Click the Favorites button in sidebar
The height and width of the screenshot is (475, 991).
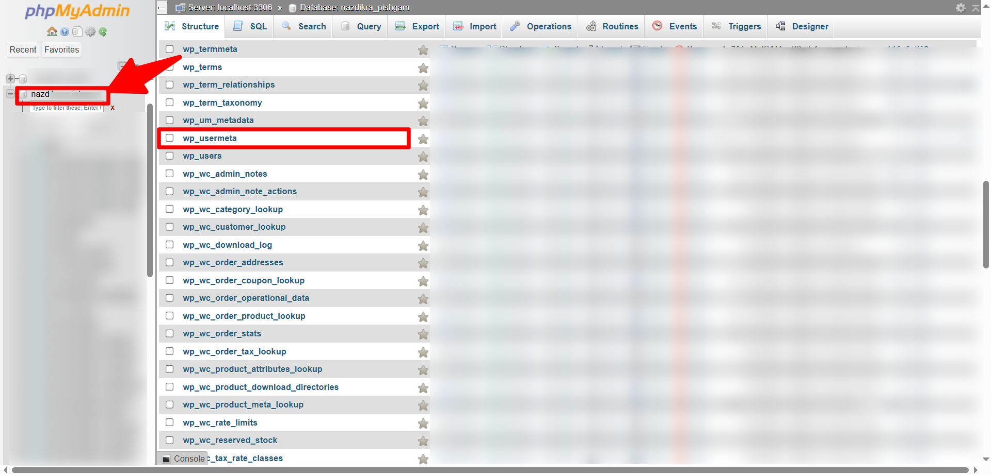tap(61, 49)
